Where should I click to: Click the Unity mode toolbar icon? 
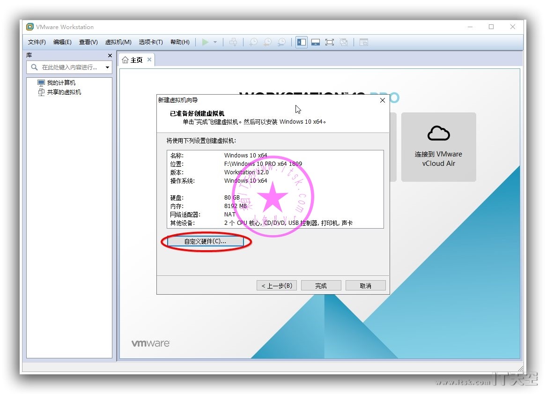click(344, 42)
